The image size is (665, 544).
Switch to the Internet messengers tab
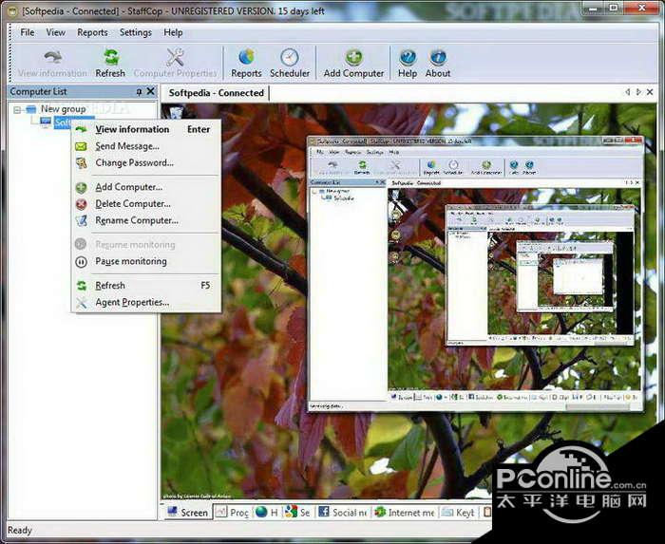click(405, 513)
